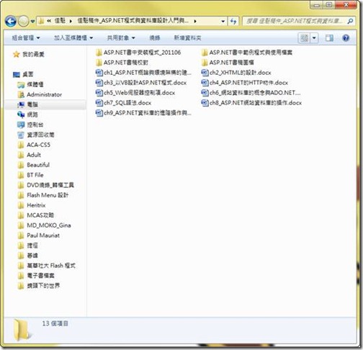Click 新增資料夾 to create a folder
The height and width of the screenshot is (350, 363).
point(187,38)
